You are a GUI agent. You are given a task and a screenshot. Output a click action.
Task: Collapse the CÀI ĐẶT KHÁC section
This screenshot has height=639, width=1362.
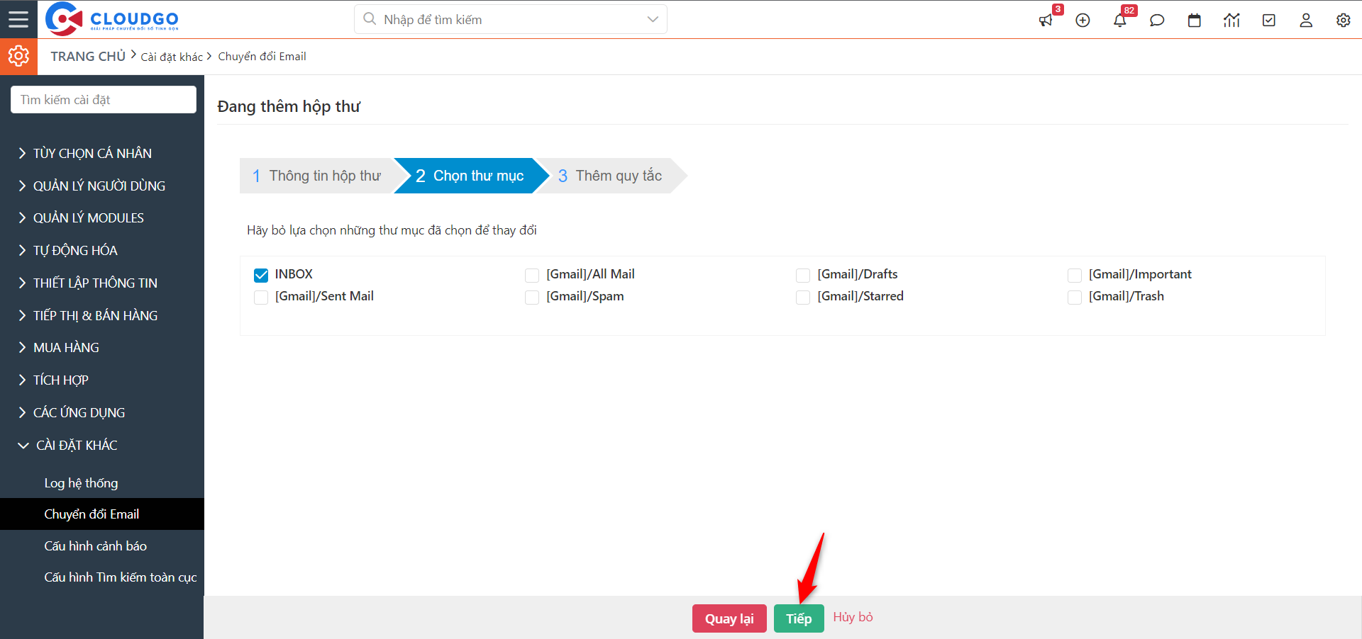point(77,445)
